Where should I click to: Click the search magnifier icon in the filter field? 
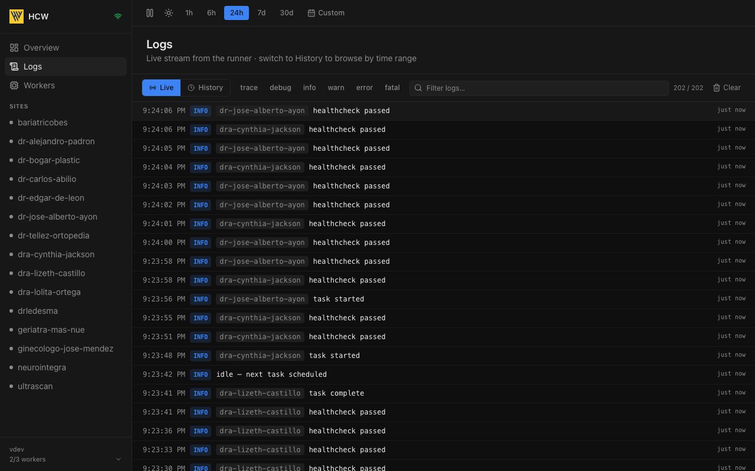418,88
